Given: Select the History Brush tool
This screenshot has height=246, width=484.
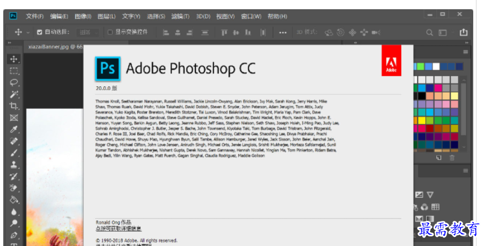Looking at the screenshot, I should pos(14,176).
